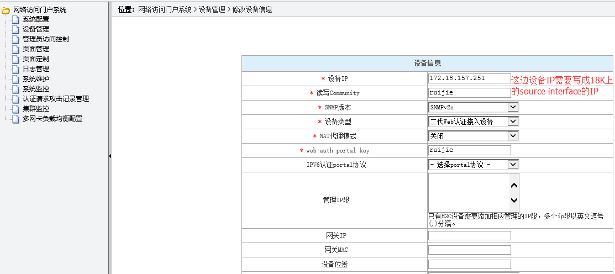Open 系统配置 in the navigation tree
The height and width of the screenshot is (274, 615).
[x=36, y=19]
